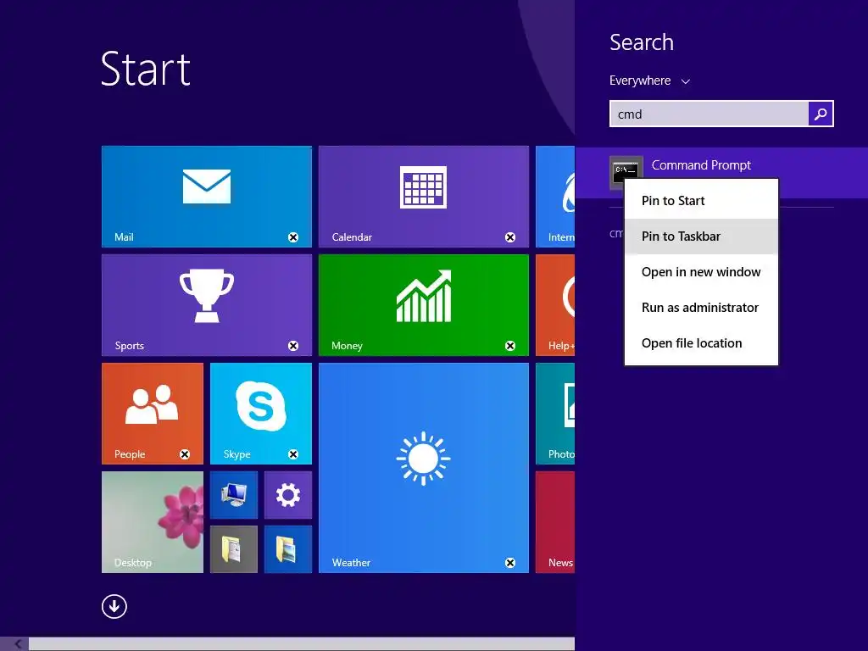Open the This PC computer tile
This screenshot has height=651, width=868.
(x=234, y=495)
